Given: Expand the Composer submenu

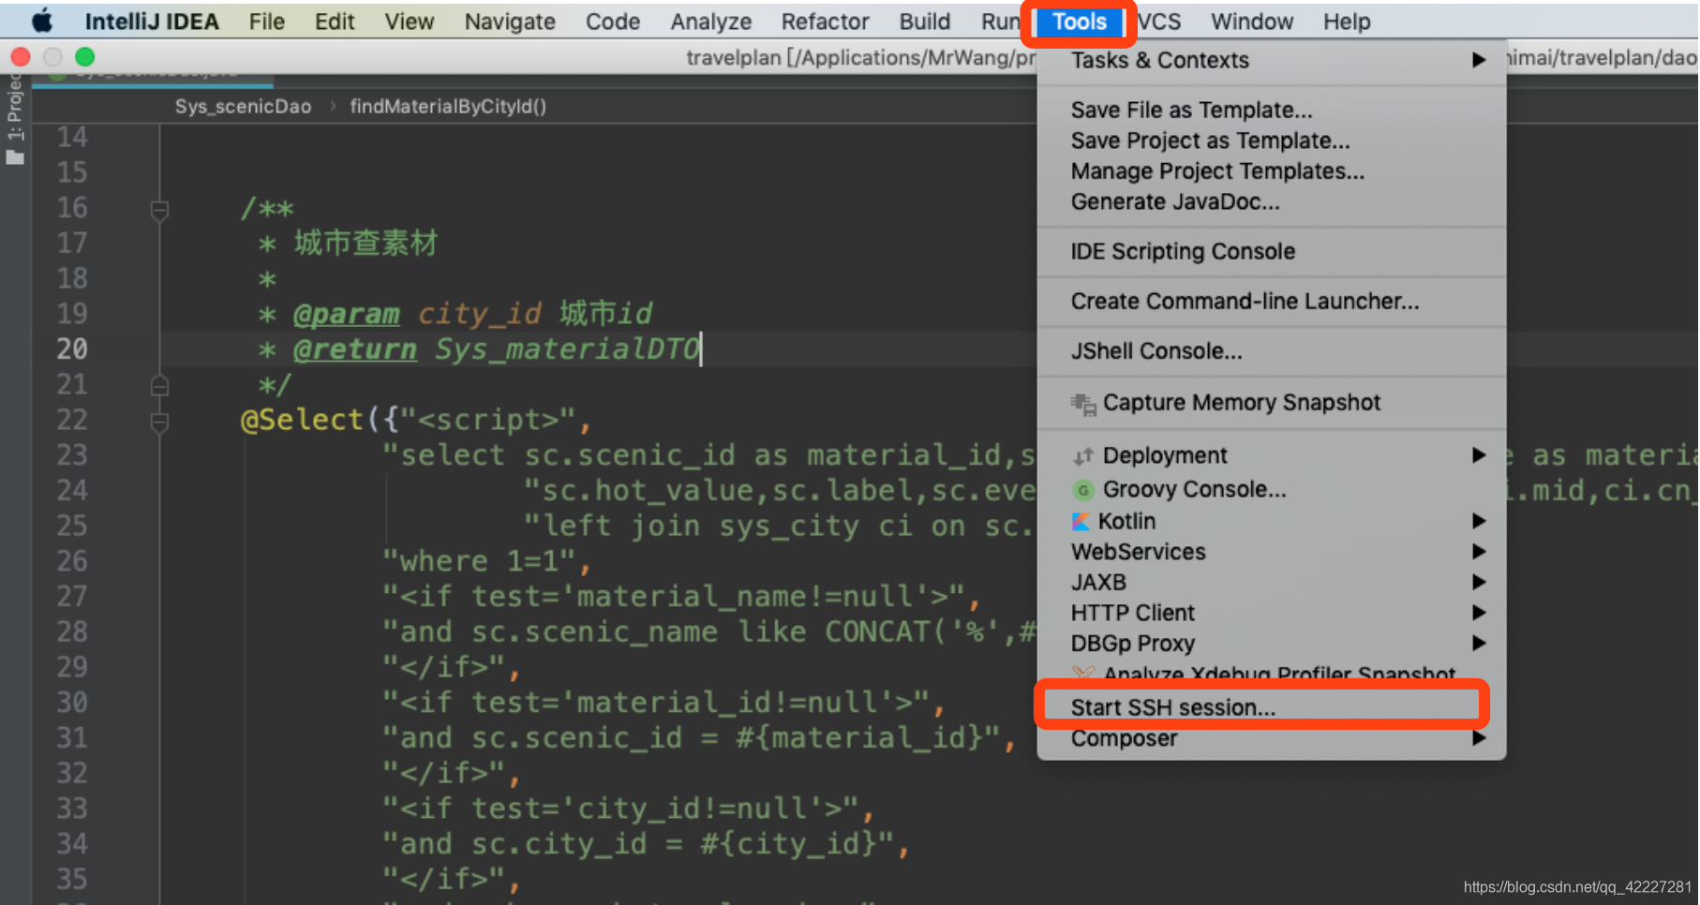Looking at the screenshot, I should coord(1272,738).
